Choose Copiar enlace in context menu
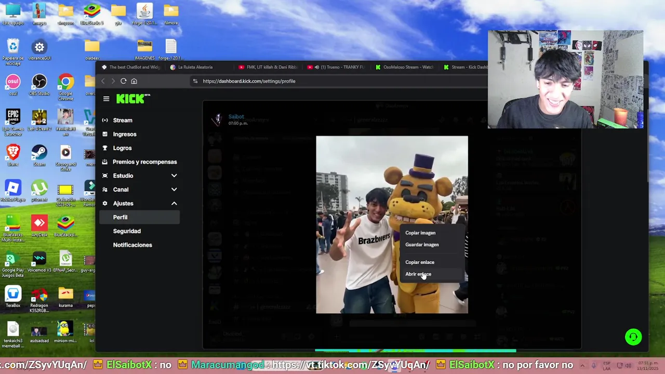The height and width of the screenshot is (374, 665). (x=420, y=262)
